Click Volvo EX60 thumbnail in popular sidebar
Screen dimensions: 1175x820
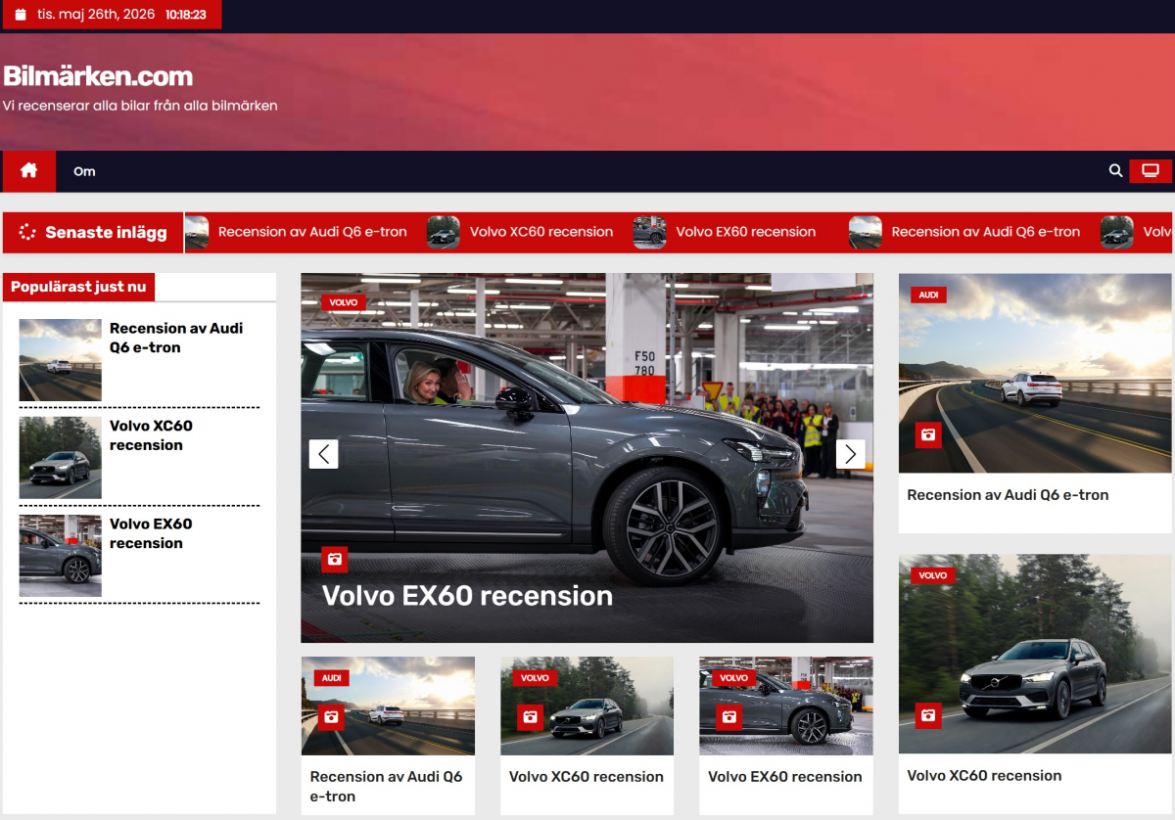(61, 556)
